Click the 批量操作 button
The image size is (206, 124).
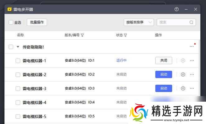coord(37,22)
